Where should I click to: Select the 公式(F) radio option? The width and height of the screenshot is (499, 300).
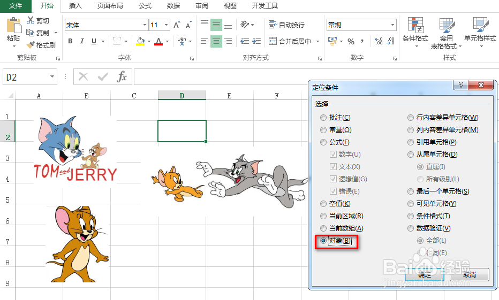[335, 142]
